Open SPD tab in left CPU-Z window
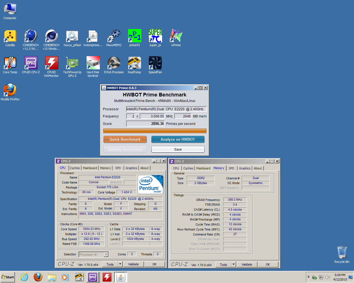Viewport: 354px width, 283px height. (118, 168)
